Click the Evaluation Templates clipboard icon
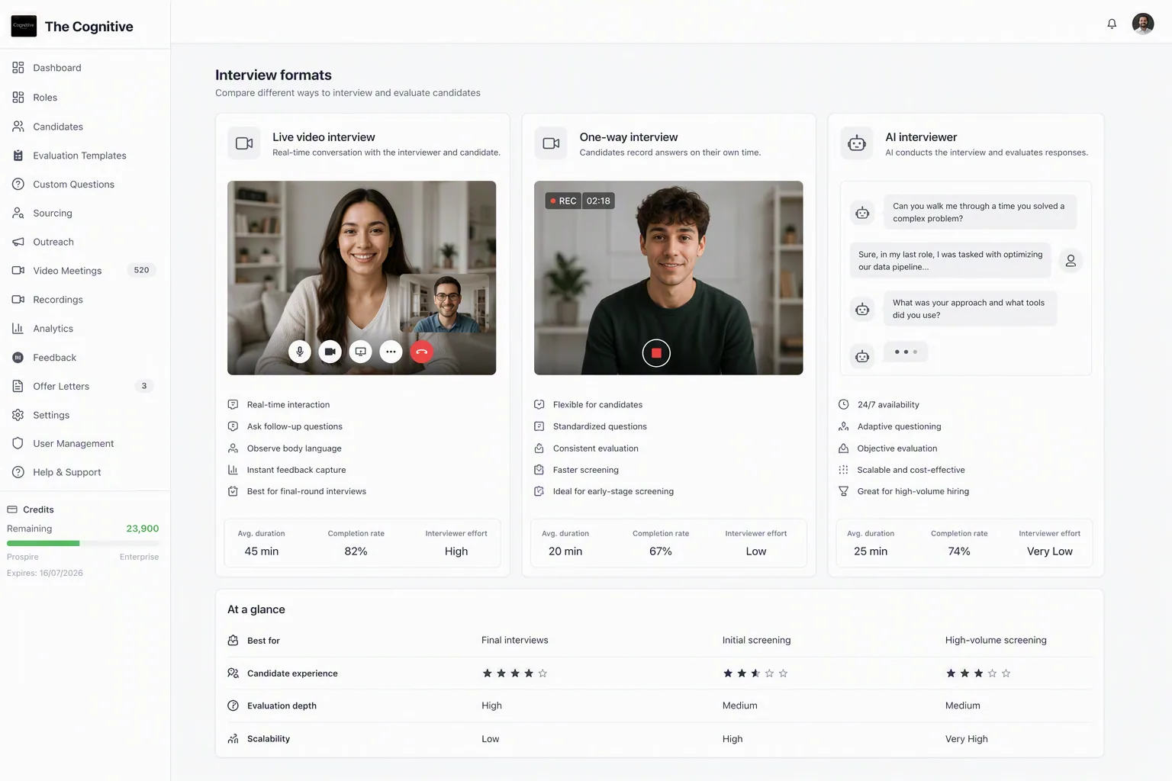Screen dimensions: 1172x781 18,156
